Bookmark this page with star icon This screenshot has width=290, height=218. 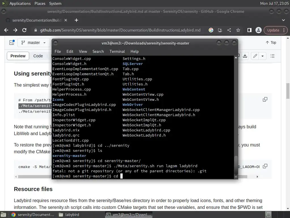[x=238, y=30]
